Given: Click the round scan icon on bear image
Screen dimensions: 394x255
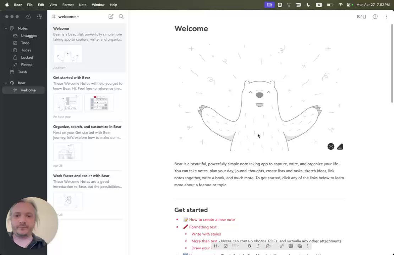Looking at the screenshot, I should pos(331,146).
